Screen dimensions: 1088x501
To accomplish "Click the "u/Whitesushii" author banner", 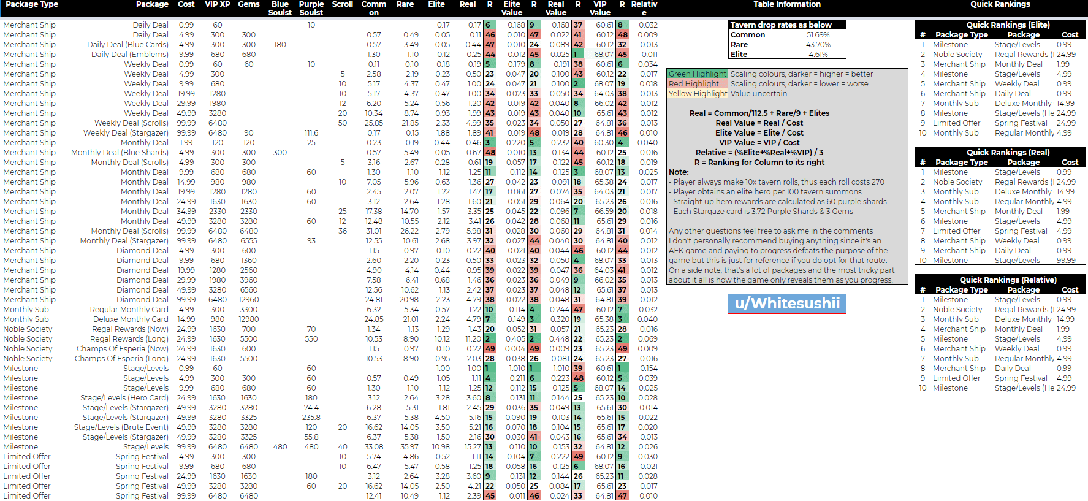I will click(x=787, y=304).
